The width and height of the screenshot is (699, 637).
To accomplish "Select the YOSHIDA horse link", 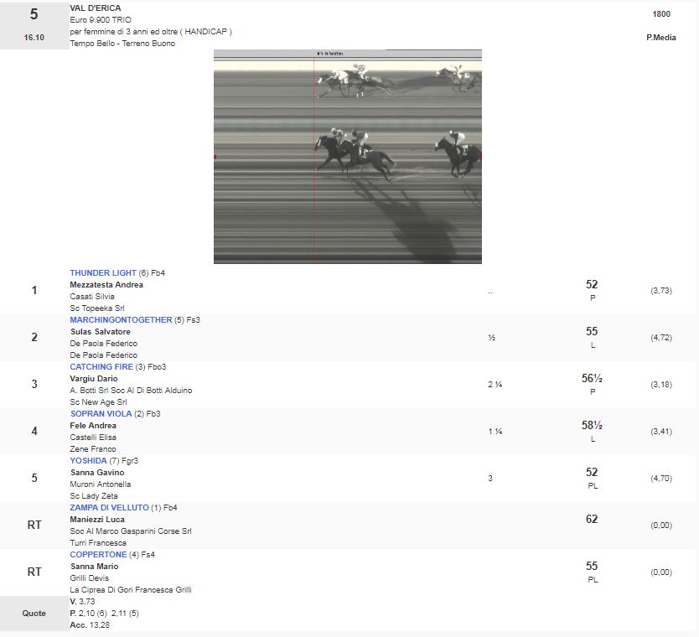I will pyautogui.click(x=88, y=461).
